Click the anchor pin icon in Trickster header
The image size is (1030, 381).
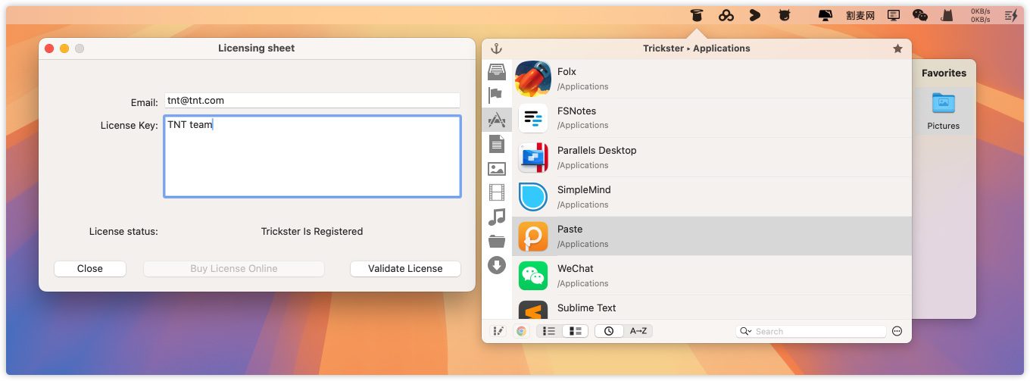[497, 48]
